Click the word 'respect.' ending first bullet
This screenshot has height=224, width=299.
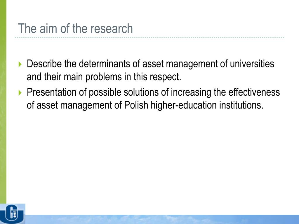click(x=165, y=77)
